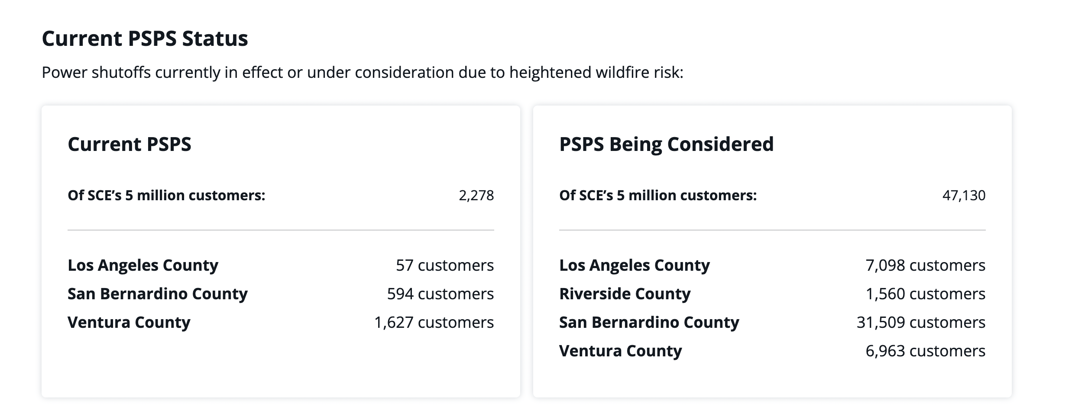Click the "31,509 customers" value
1072x410 pixels.
921,322
